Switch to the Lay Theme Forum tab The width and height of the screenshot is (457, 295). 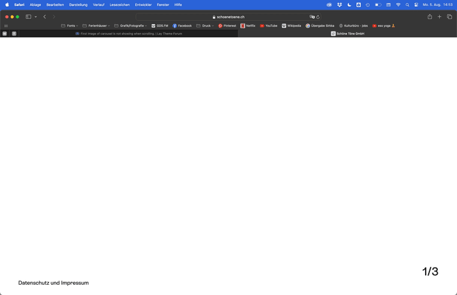tap(129, 34)
